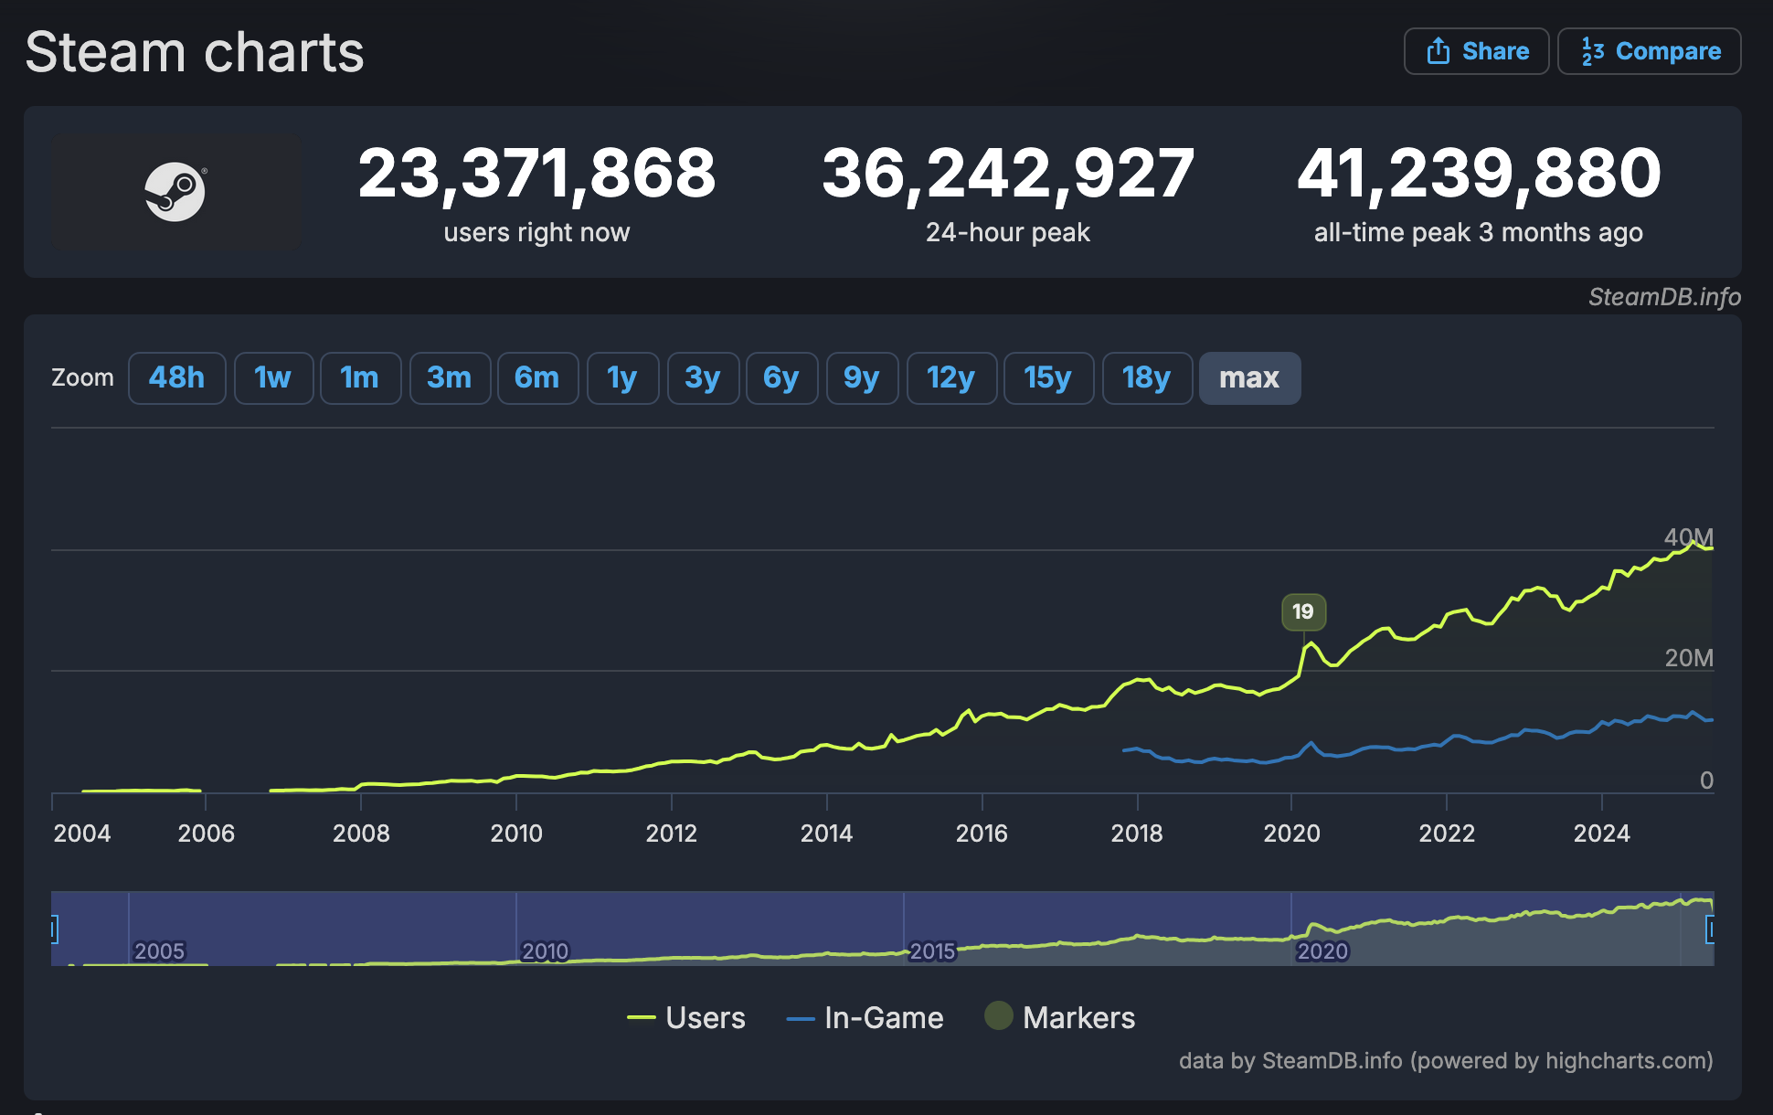This screenshot has width=1773, height=1115.
Task: Set chart zoom to 1y
Action: [621, 377]
